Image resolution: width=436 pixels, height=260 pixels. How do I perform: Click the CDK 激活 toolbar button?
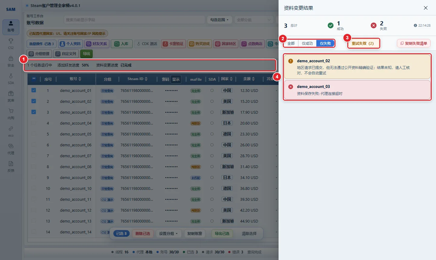click(x=147, y=44)
